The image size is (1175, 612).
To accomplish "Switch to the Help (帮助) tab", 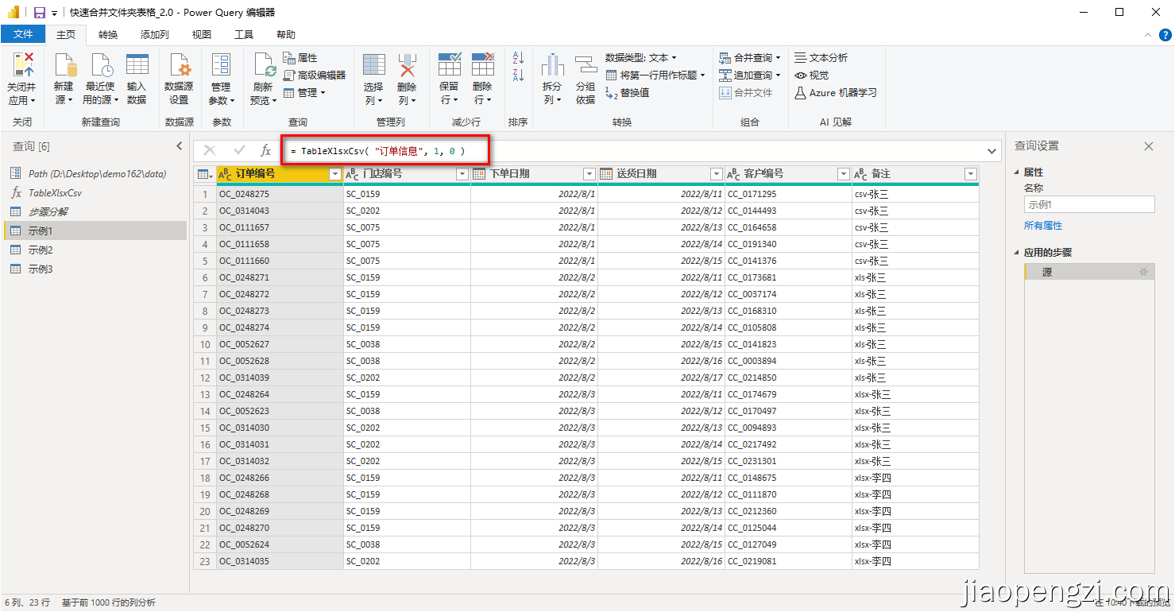I will [286, 35].
